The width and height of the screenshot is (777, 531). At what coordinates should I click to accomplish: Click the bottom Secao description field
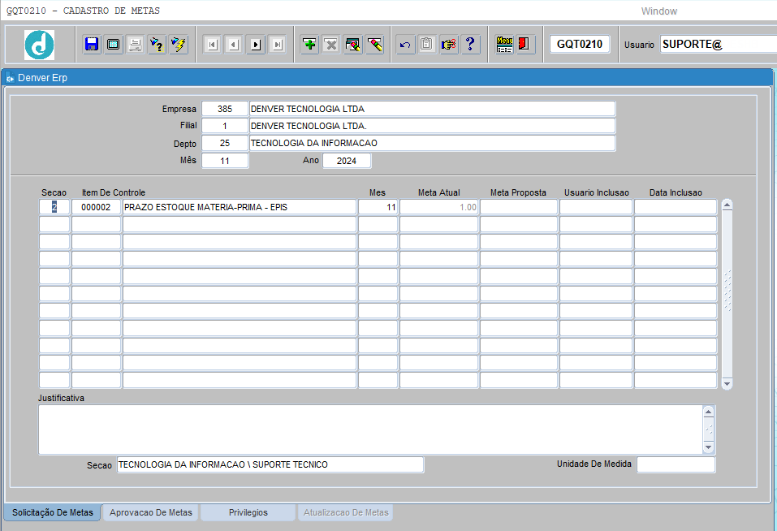(270, 464)
